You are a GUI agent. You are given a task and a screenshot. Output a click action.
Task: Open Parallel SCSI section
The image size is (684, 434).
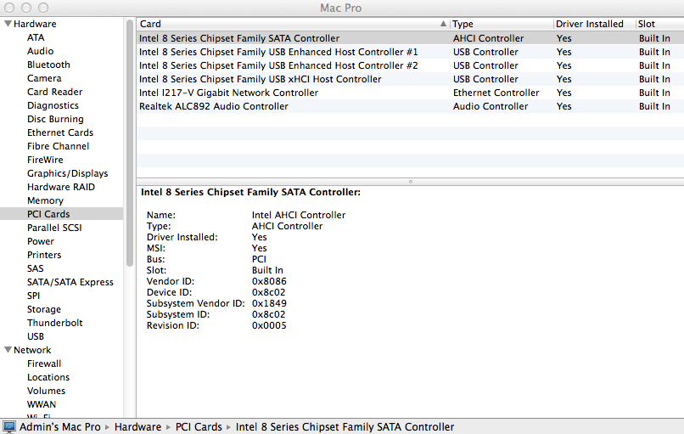[54, 228]
